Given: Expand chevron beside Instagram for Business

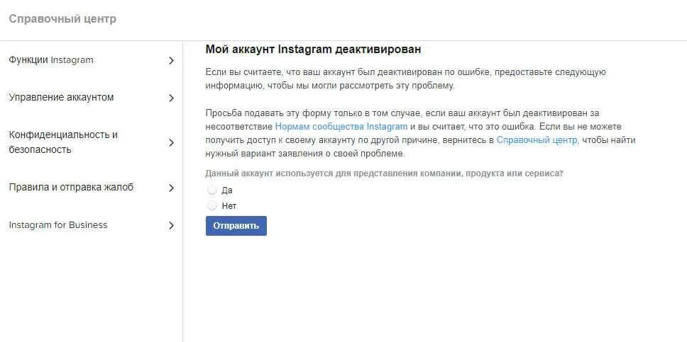Looking at the screenshot, I should [x=171, y=226].
